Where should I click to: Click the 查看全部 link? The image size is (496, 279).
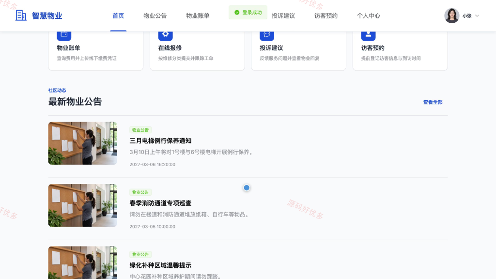433,102
